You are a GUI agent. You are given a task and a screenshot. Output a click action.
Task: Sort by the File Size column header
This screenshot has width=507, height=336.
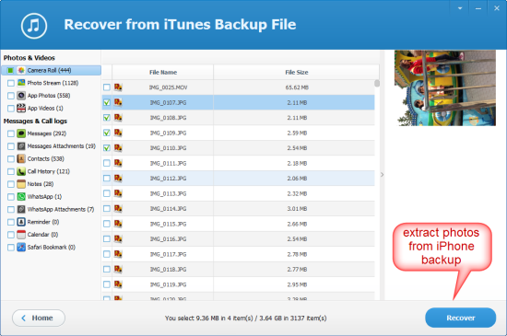coord(297,73)
